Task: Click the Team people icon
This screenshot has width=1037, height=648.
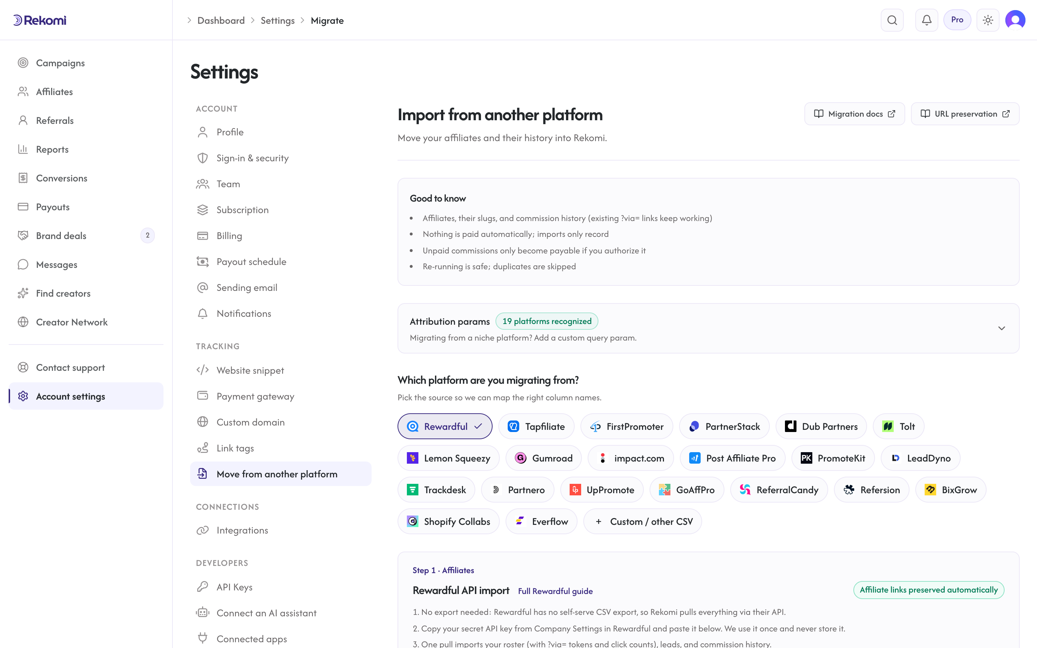Action: 203,184
